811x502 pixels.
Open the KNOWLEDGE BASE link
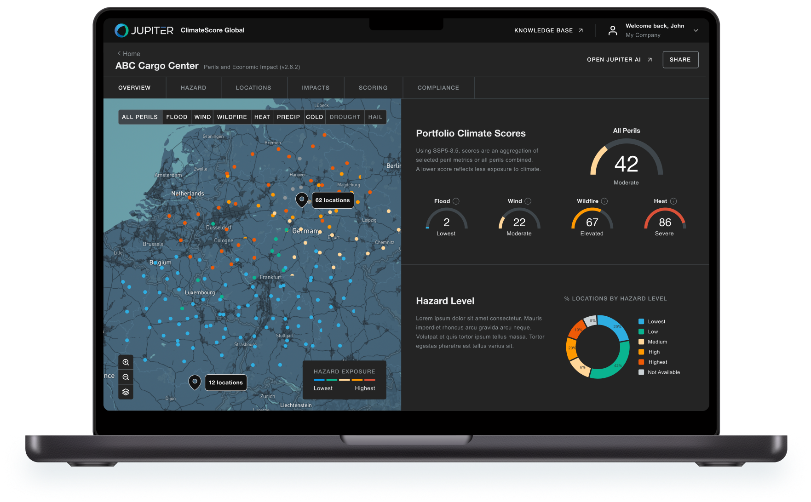point(544,30)
